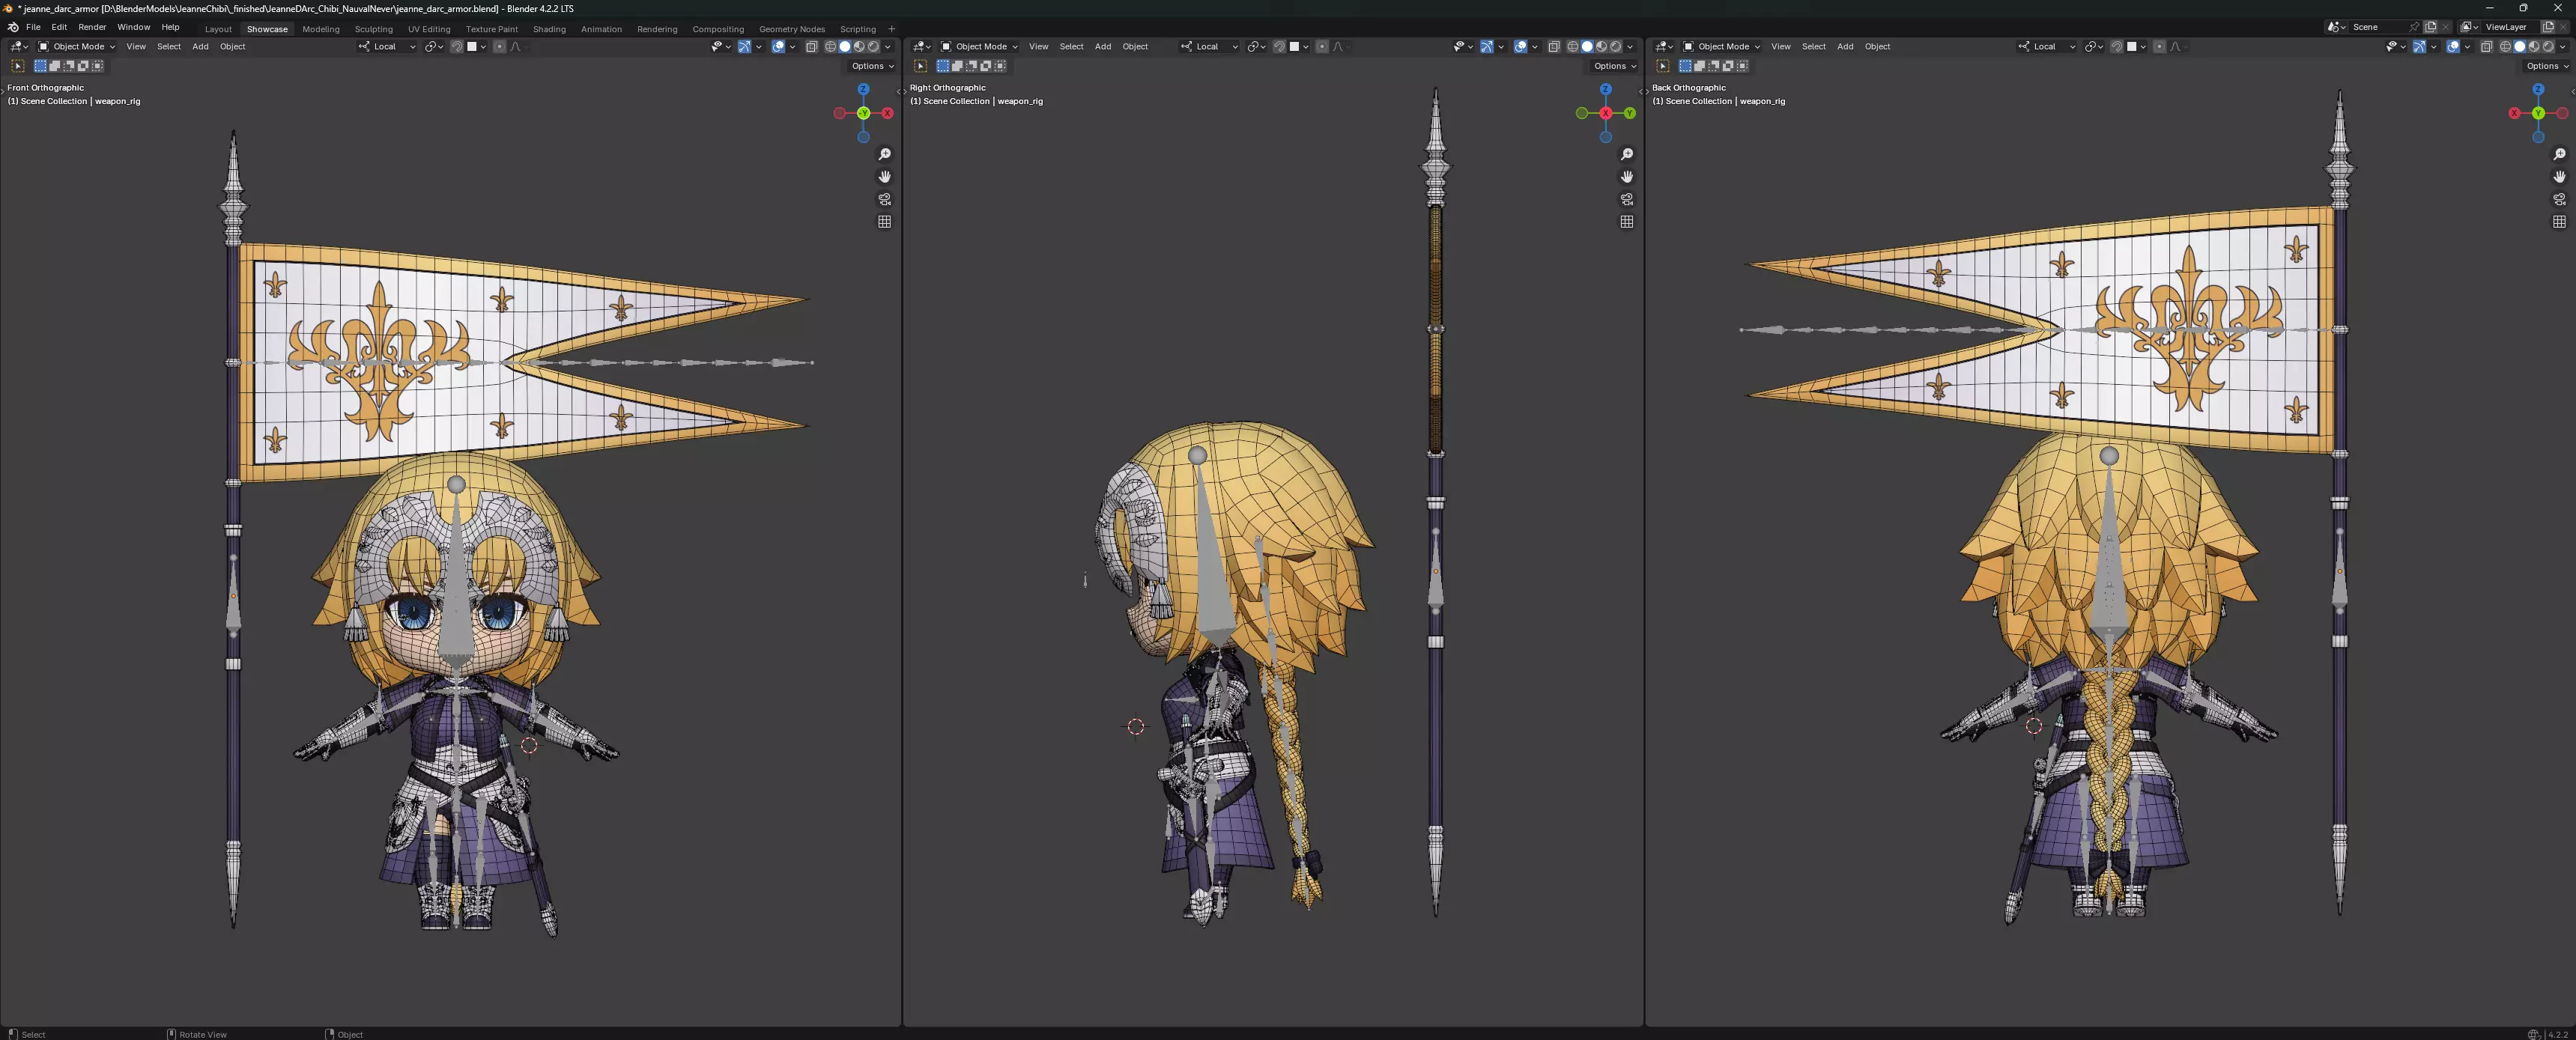This screenshot has height=1040, width=2576.
Task: Zoom icon in Back Orthographic viewport
Action: pos(2559,154)
